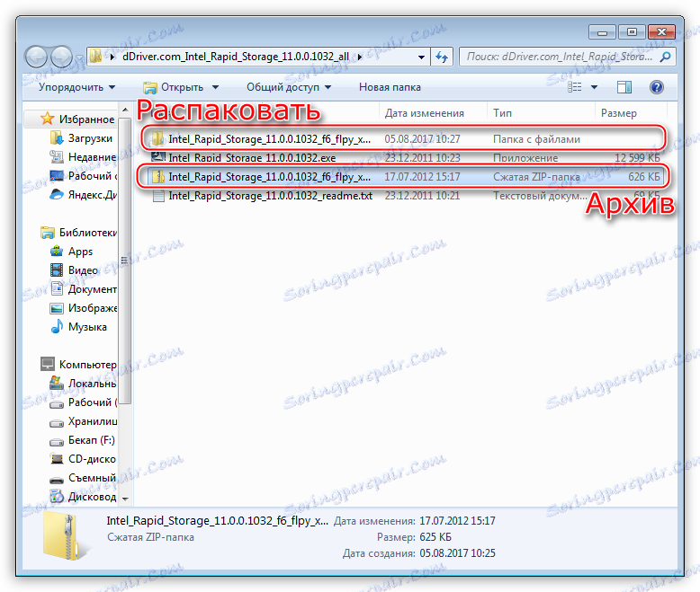Open the CD-дисковод drive
The width and height of the screenshot is (700, 592).
(x=83, y=459)
